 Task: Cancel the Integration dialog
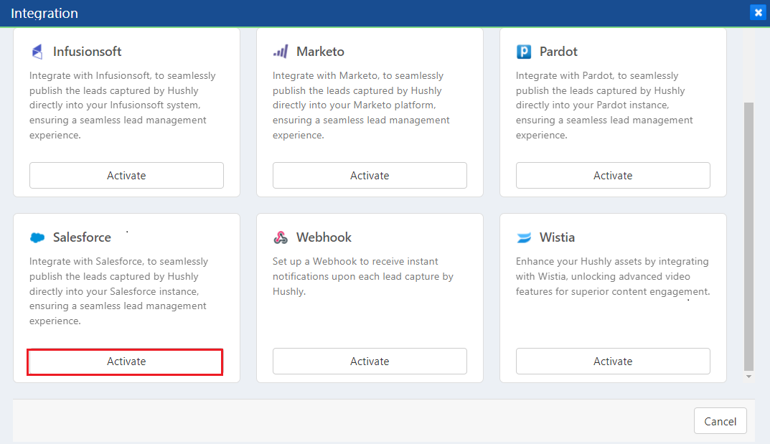click(x=720, y=421)
